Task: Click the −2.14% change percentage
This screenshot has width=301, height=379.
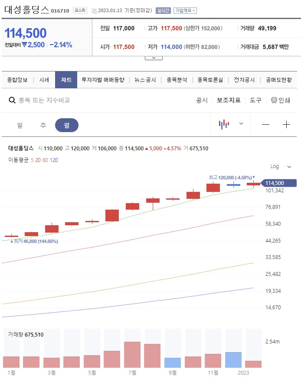Action: click(61, 45)
